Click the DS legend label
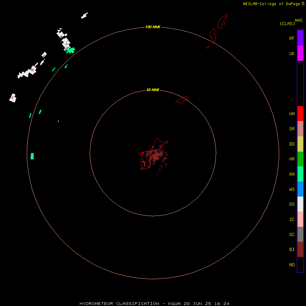The width and height of the screenshot is (306, 306). click(292, 204)
